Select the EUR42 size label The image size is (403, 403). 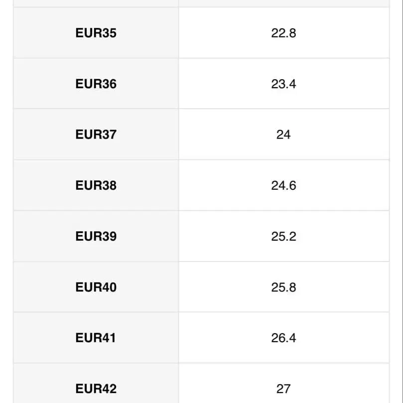tap(96, 388)
